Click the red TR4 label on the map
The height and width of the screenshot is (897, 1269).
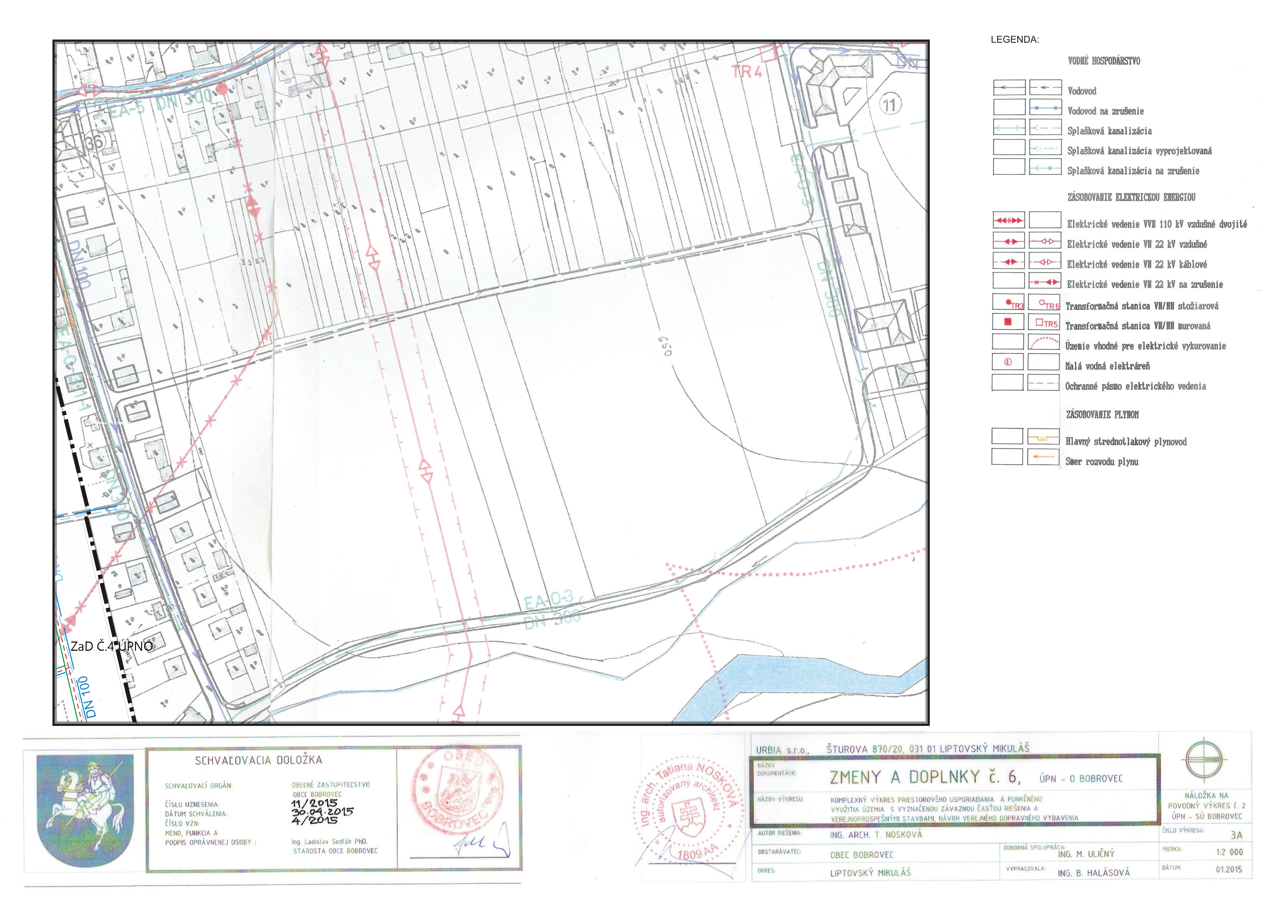(746, 72)
